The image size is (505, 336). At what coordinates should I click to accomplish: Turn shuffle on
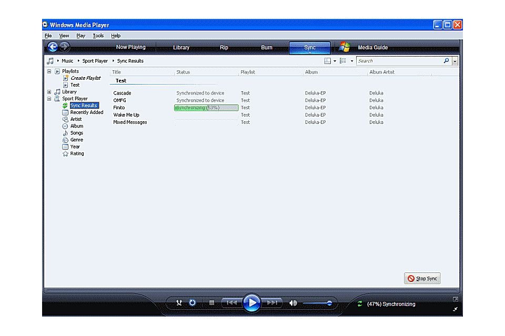(x=179, y=303)
